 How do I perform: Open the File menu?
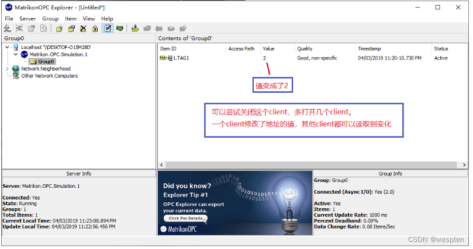click(9, 19)
